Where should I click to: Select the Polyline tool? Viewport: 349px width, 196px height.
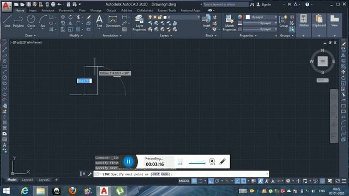pos(18,21)
